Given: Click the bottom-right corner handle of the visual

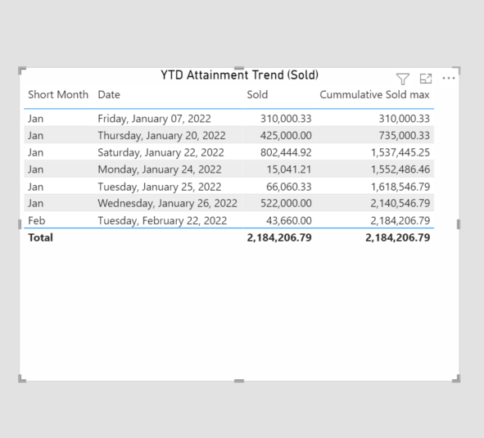Looking at the screenshot, I should point(457,379).
